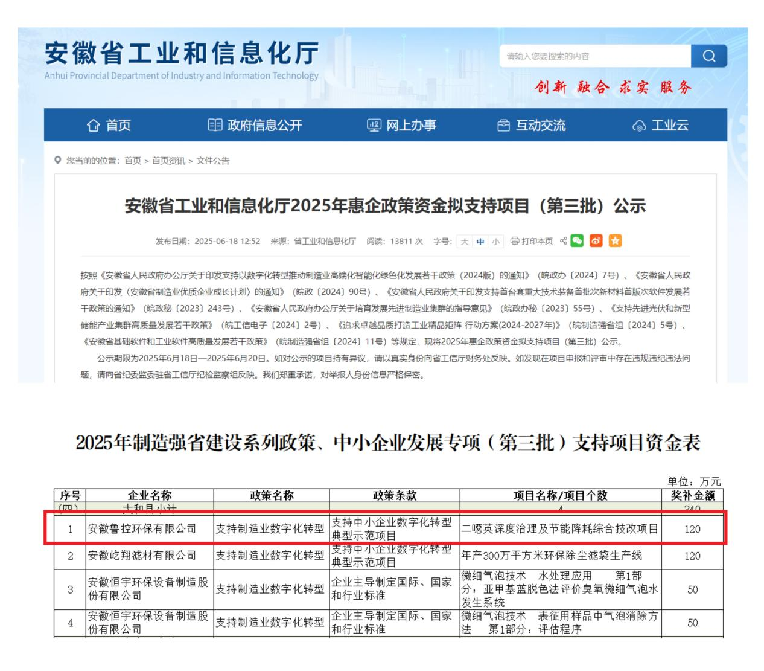
Task: Open the 政府信息公开 navigation menu
Action: (266, 126)
